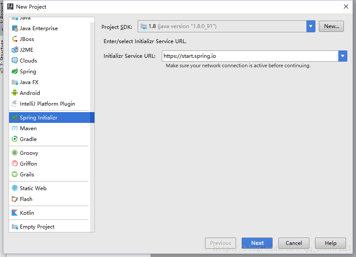Click the IntelliJ Platform Plugin icon
356x257 pixels.
click(15, 103)
